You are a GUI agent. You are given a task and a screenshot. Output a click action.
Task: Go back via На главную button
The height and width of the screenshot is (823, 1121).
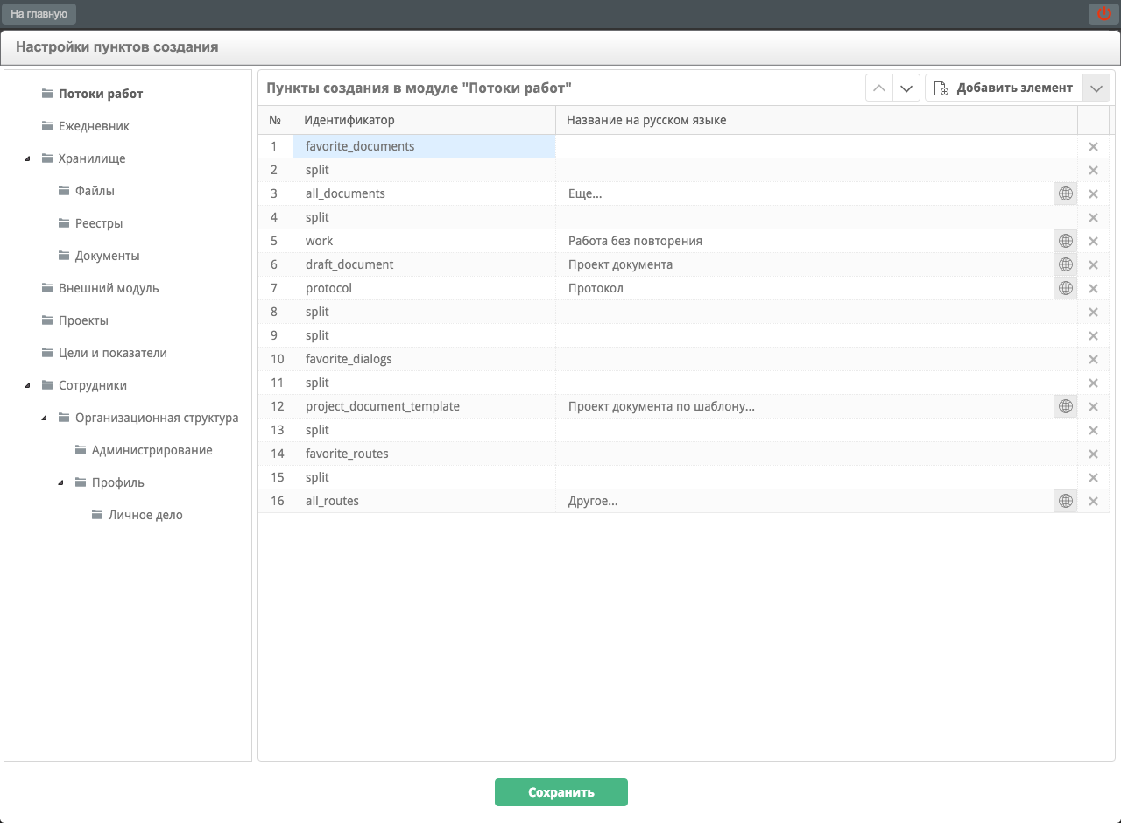[x=39, y=14]
